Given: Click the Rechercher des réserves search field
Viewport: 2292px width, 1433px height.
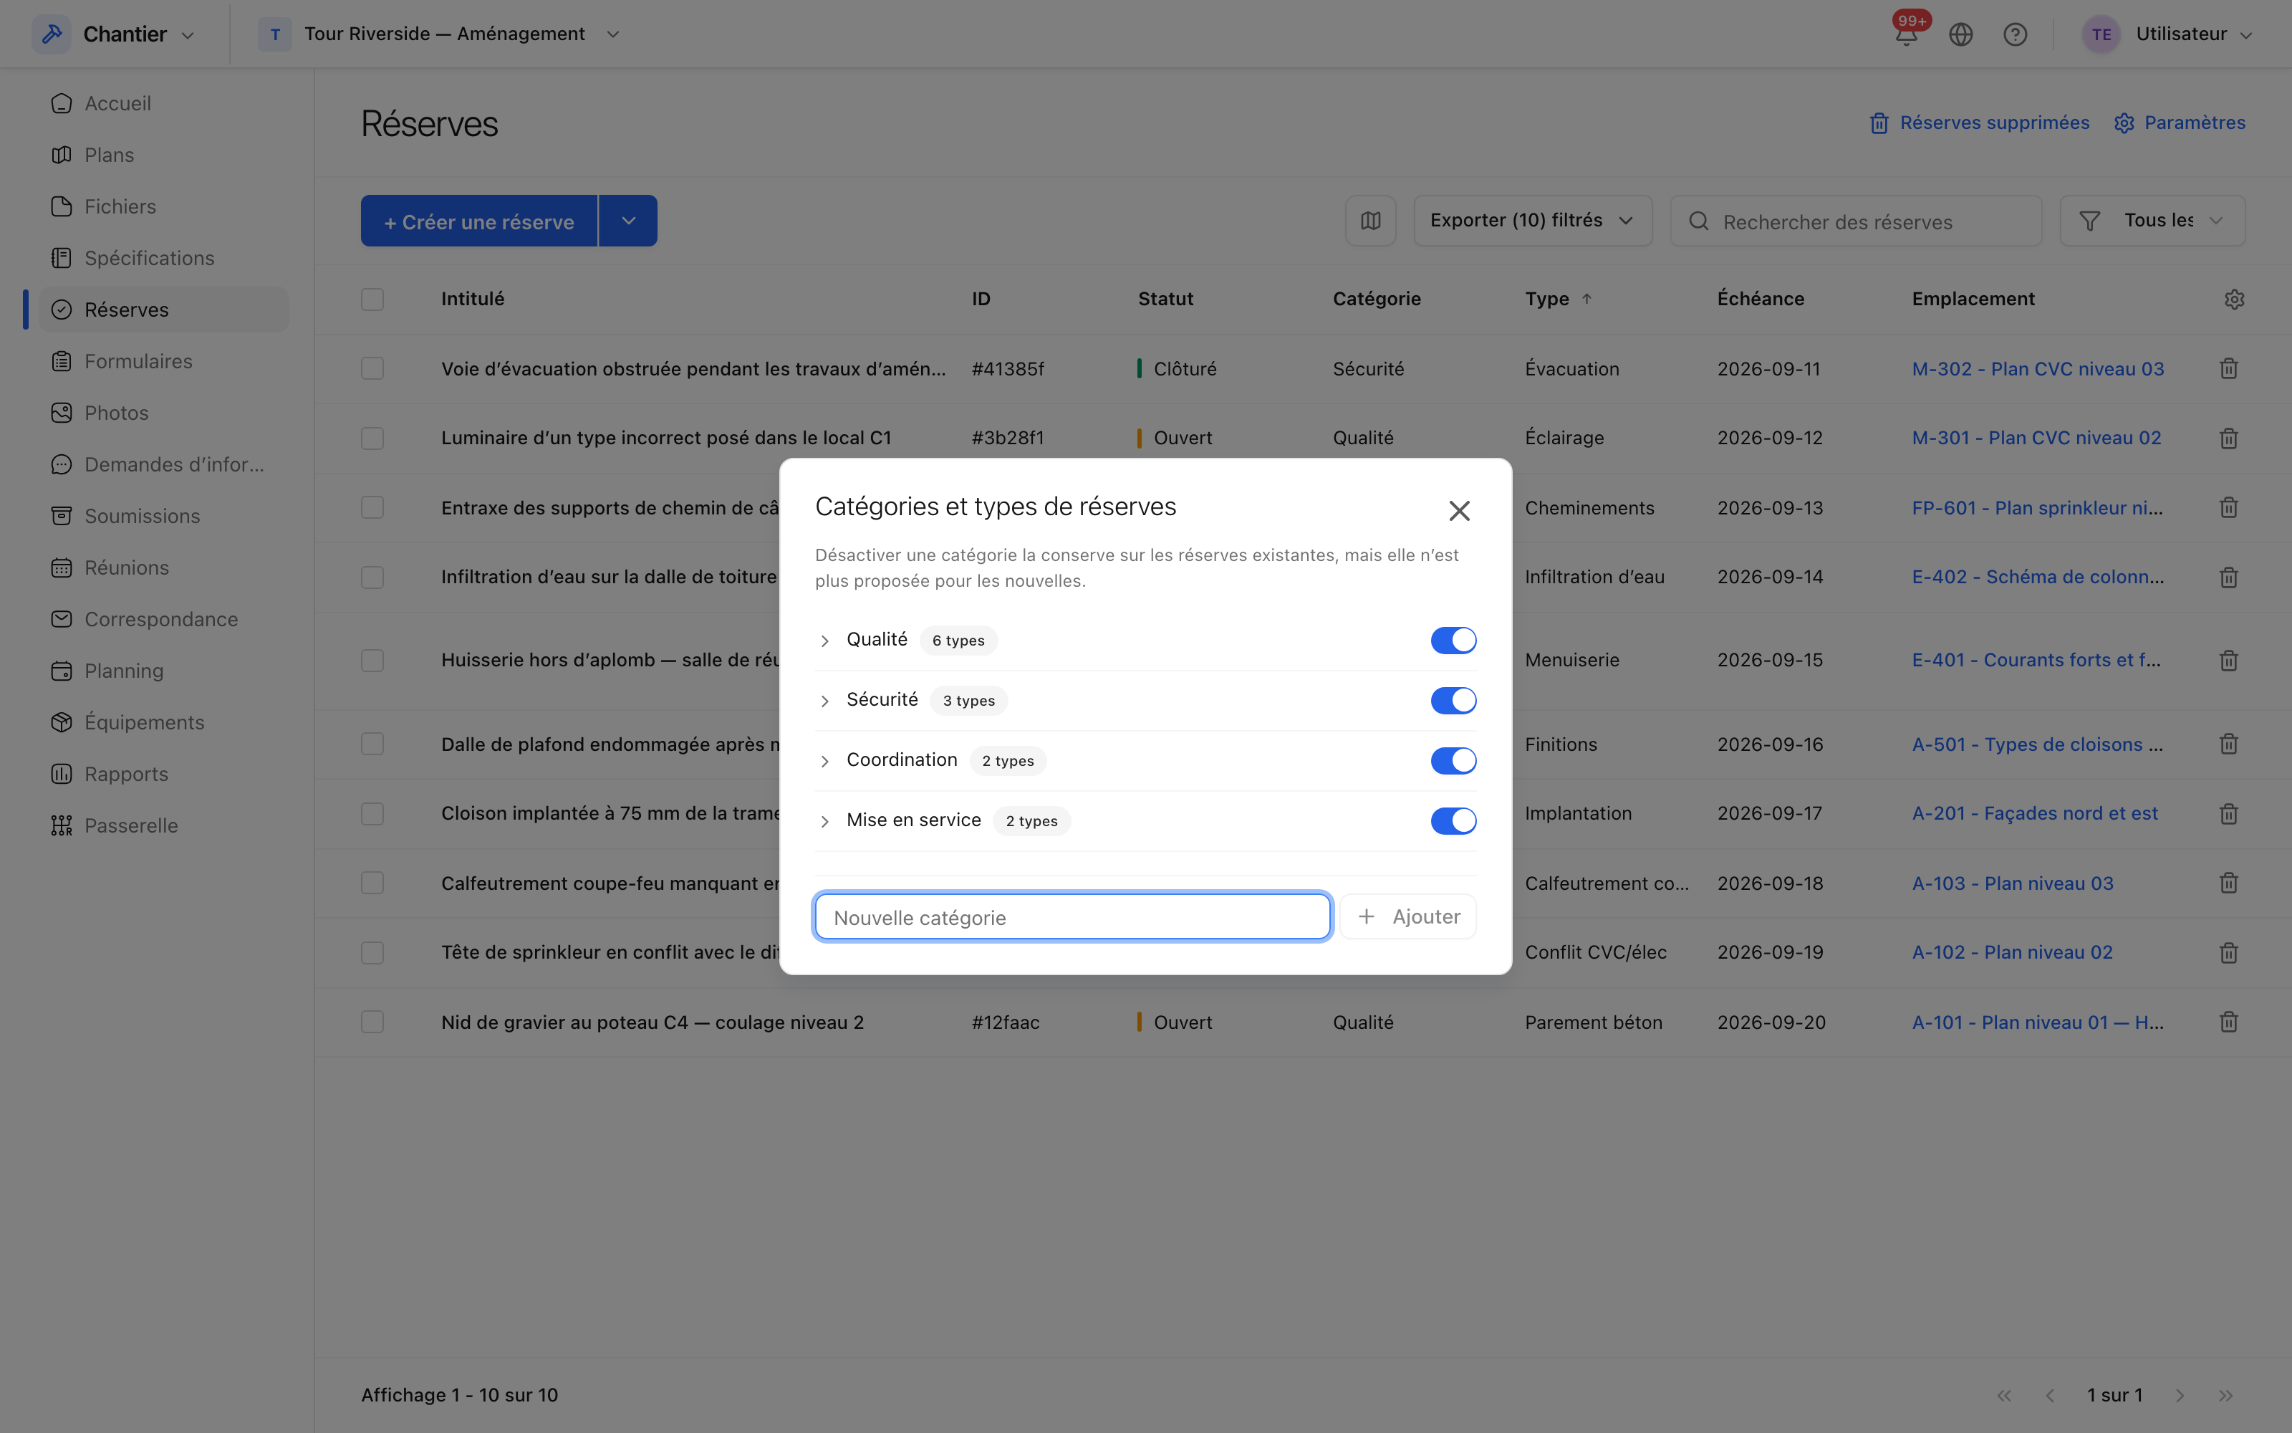Looking at the screenshot, I should click(1855, 221).
